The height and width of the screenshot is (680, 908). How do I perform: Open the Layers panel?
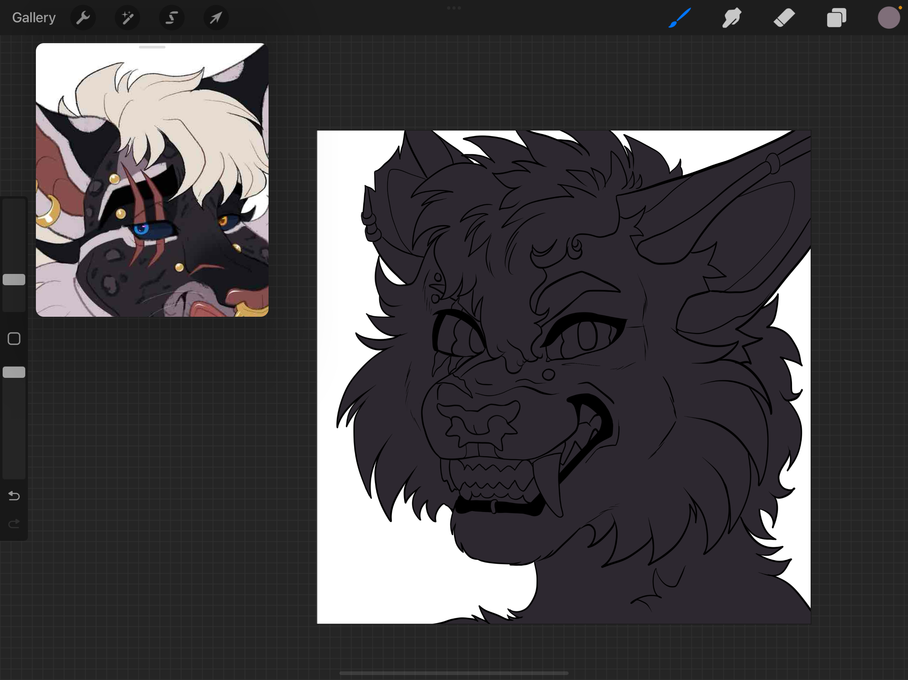point(836,18)
